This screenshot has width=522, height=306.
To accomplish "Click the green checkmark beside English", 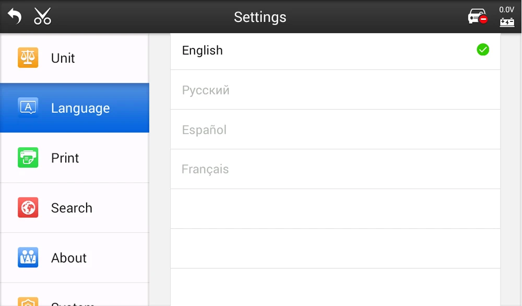I will tap(483, 50).
